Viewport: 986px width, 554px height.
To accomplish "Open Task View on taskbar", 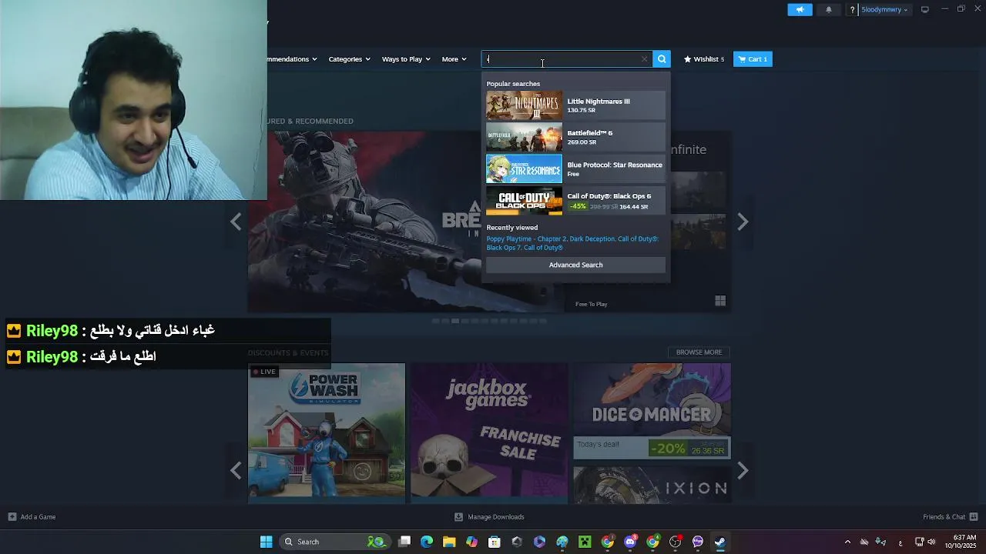I will (x=404, y=542).
